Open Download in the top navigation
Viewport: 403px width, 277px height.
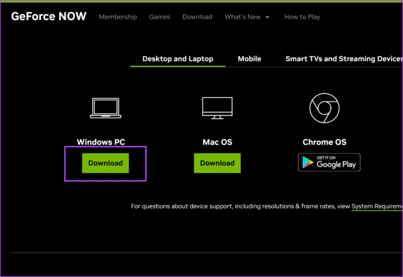pos(197,17)
